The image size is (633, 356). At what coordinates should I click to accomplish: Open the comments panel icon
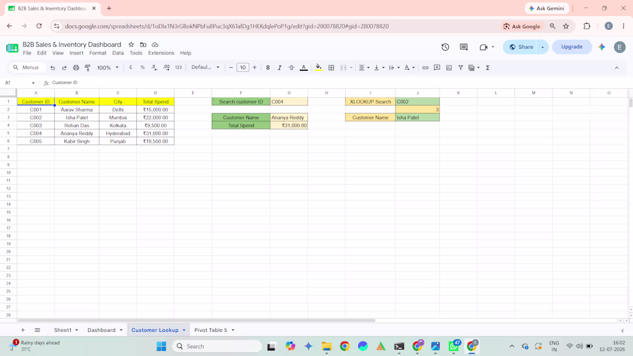click(x=464, y=47)
